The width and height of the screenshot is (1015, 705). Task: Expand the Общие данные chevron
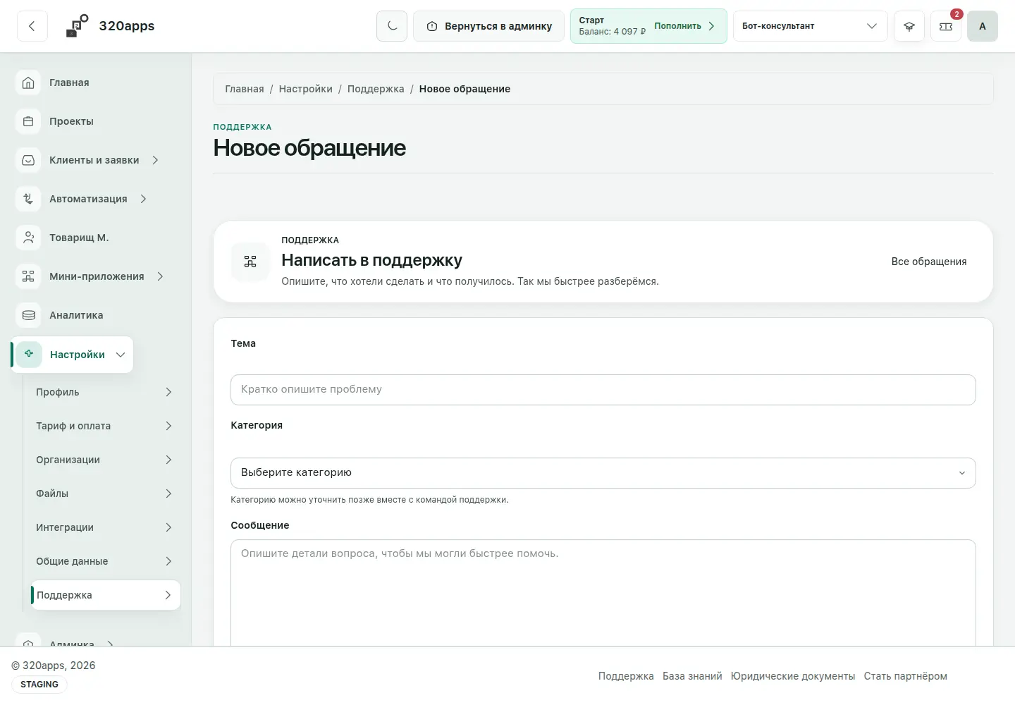pyautogui.click(x=168, y=561)
